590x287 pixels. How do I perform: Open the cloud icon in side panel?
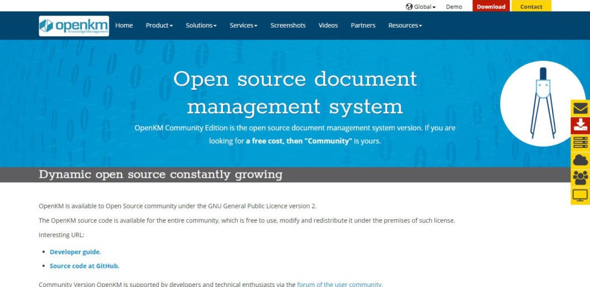580,160
